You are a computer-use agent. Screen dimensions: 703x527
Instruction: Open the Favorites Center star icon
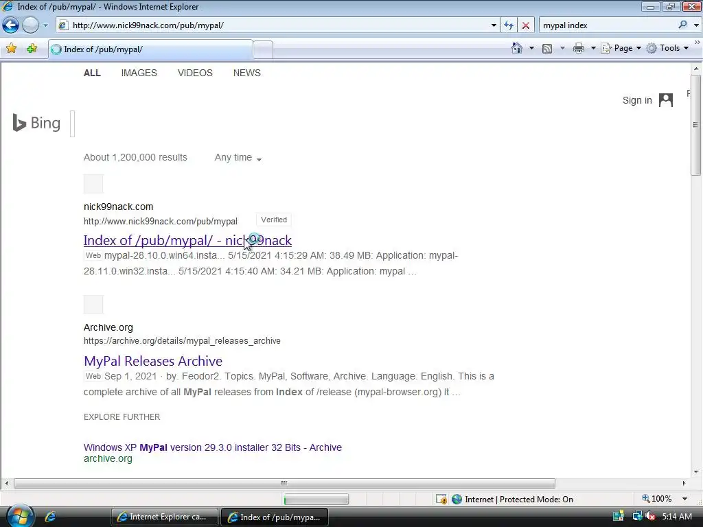pos(11,49)
